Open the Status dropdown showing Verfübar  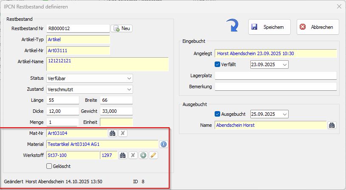[x=129, y=78]
